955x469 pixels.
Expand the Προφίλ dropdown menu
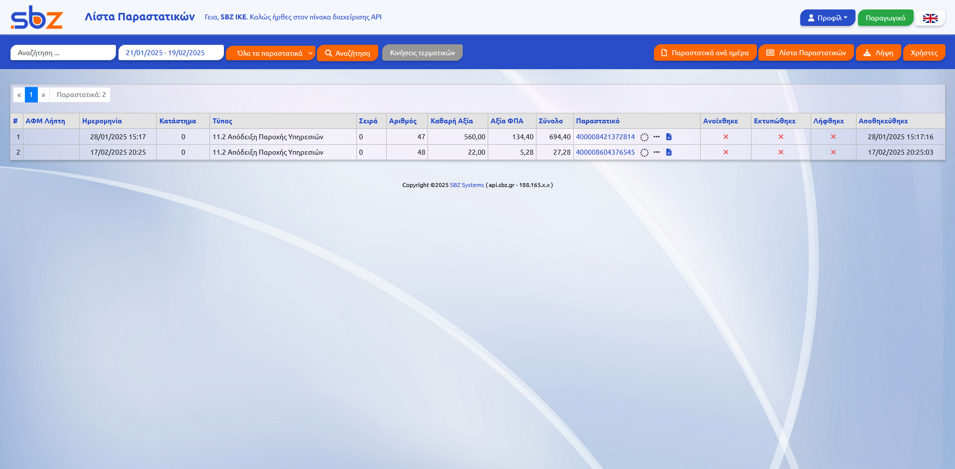pos(827,18)
